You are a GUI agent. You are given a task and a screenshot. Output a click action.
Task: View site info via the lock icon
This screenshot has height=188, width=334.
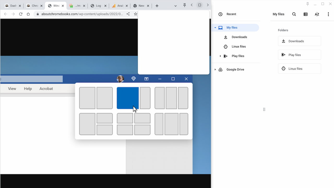38,14
